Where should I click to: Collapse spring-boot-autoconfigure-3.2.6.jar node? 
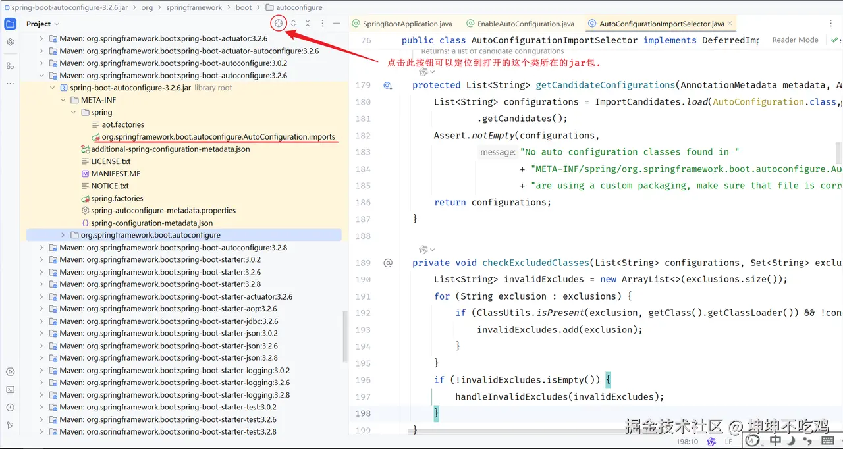point(52,88)
